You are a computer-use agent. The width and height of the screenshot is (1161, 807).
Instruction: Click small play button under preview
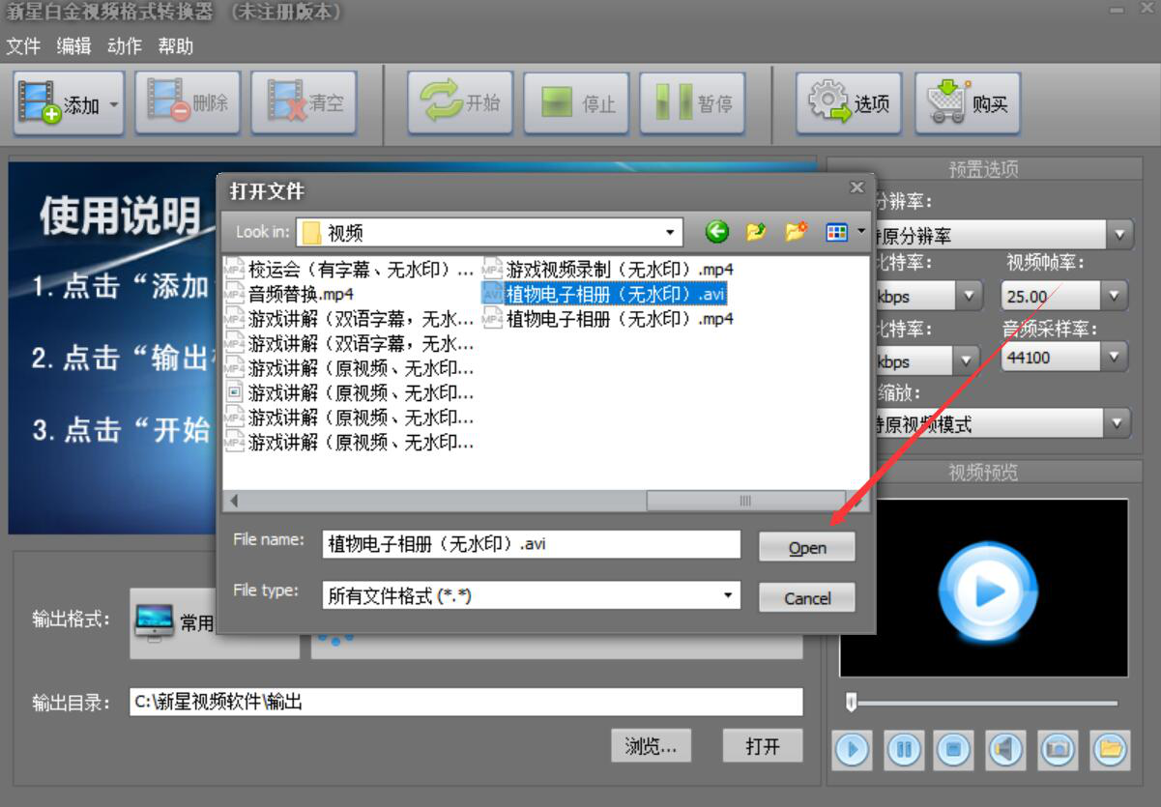point(852,749)
